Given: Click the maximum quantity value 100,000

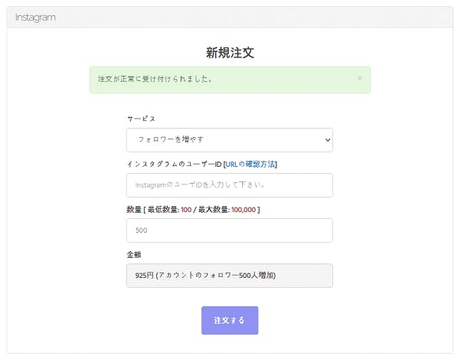Looking at the screenshot, I should click(244, 209).
